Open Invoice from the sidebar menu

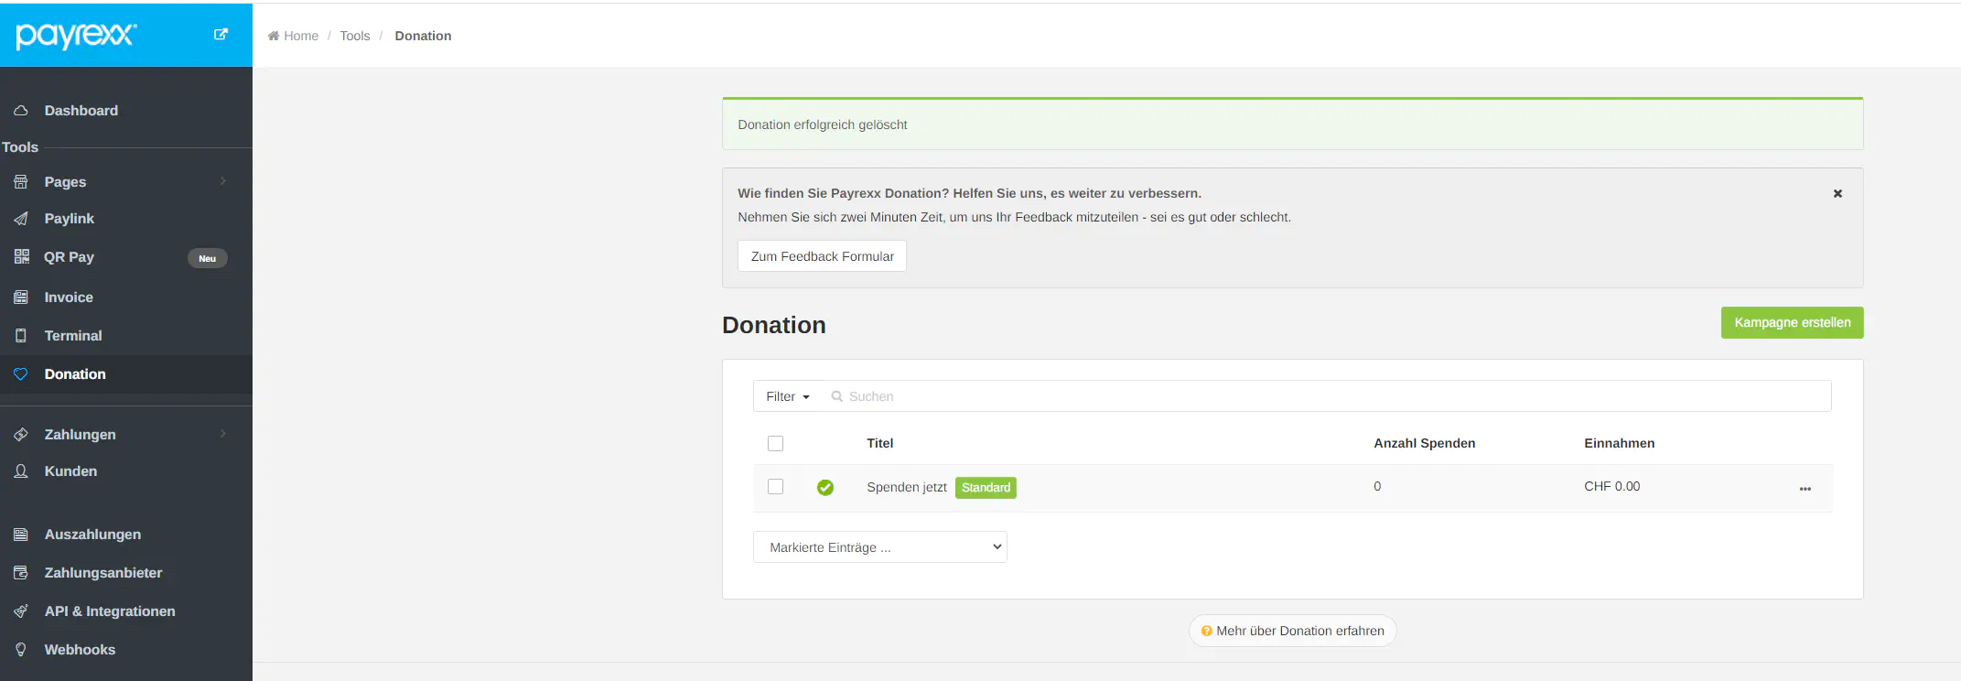pyautogui.click(x=69, y=297)
